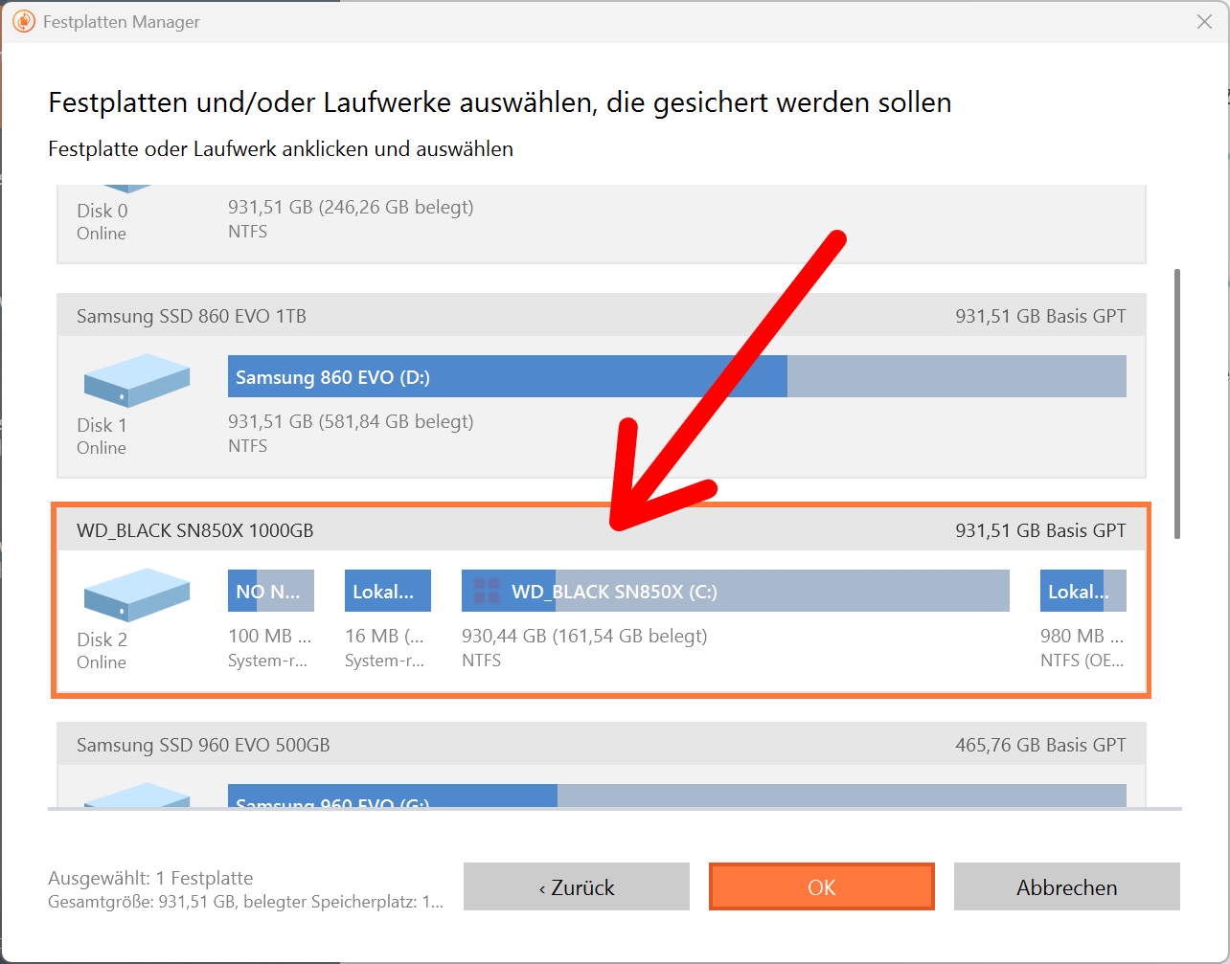Click the 980 MB size text

click(x=1082, y=636)
